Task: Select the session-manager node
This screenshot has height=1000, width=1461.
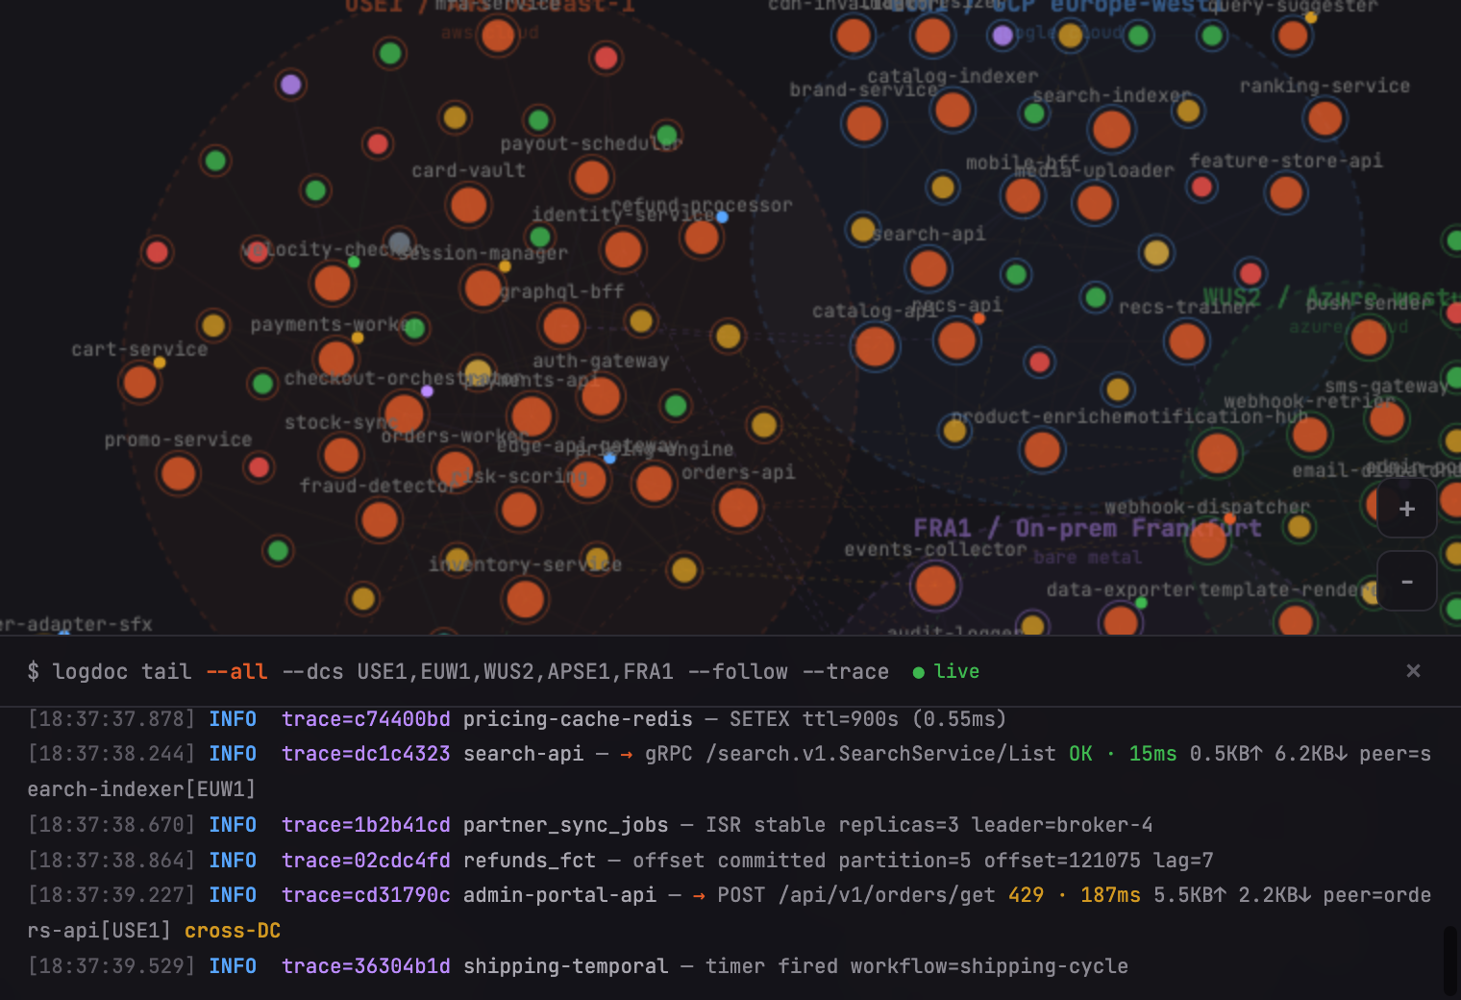Action: tap(483, 287)
